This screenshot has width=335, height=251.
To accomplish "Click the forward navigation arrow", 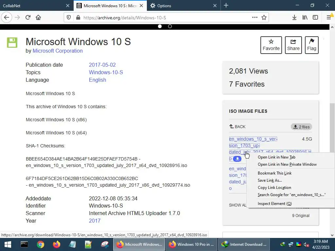I will 17,17.
